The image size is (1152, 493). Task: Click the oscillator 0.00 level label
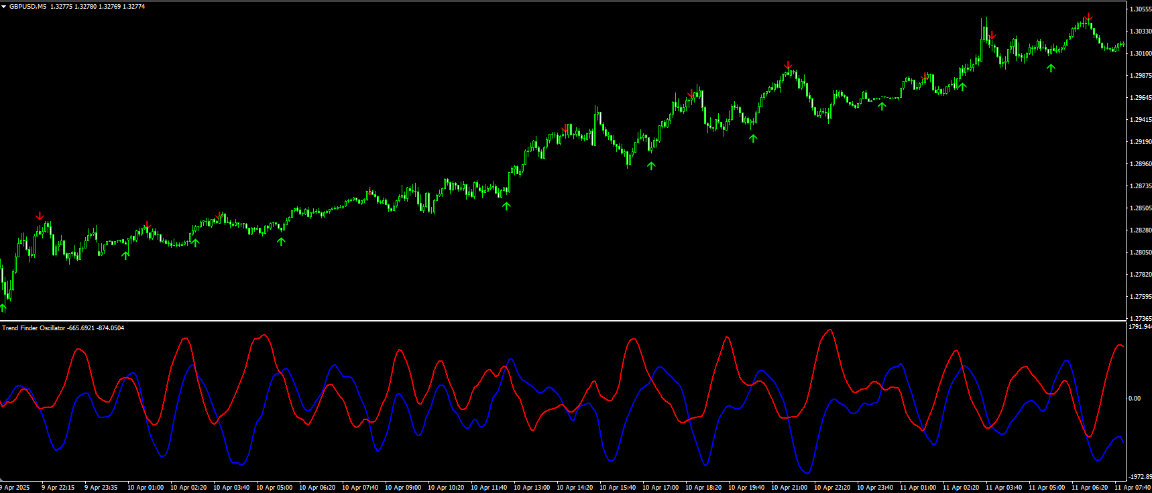point(1135,399)
